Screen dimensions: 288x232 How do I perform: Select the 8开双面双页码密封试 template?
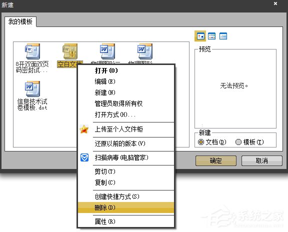32,58
